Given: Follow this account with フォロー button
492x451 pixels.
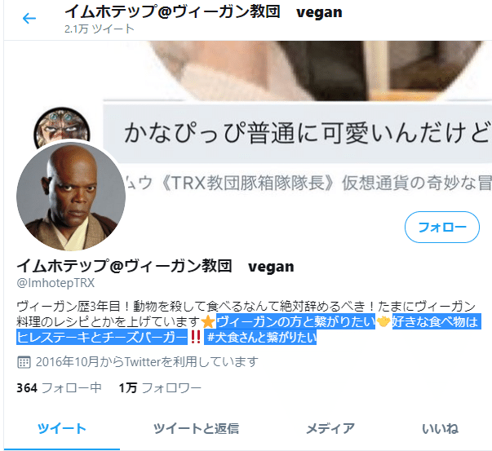Looking at the screenshot, I should [x=441, y=227].
